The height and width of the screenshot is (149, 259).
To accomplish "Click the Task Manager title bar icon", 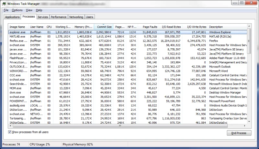I will click(x=4, y=4).
